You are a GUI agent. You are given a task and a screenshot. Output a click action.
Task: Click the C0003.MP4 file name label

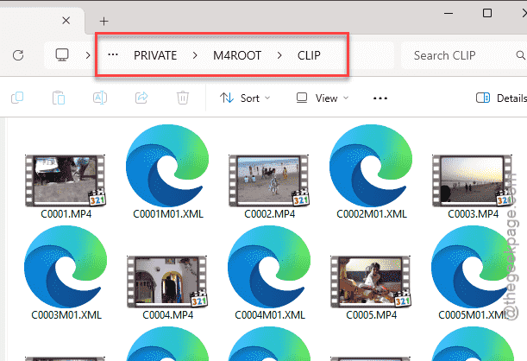(474, 214)
